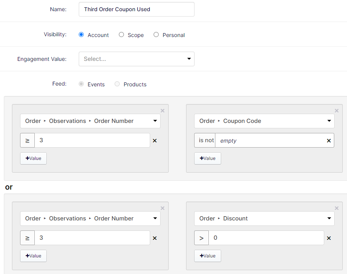Remove the bottom-left Order Number condition block
The width and height of the screenshot is (347, 274).
click(x=162, y=208)
